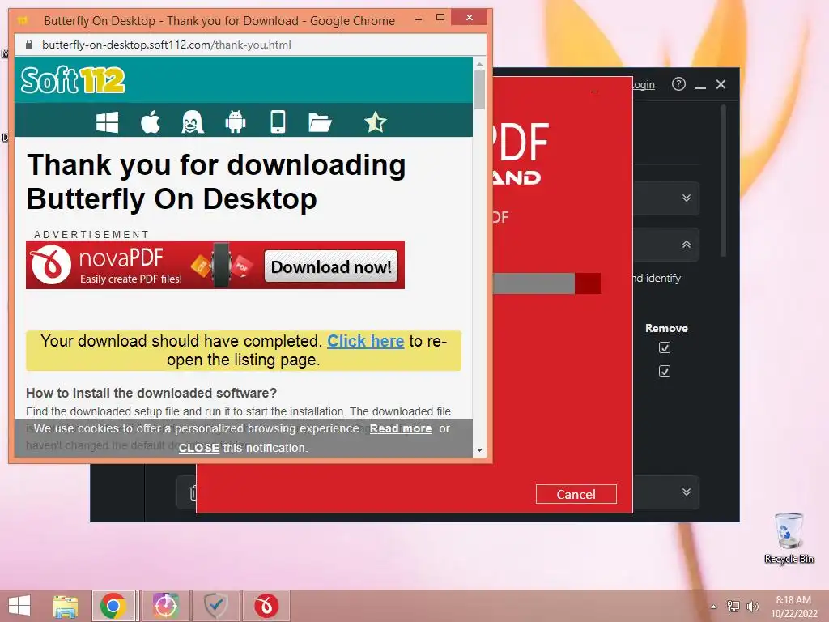The height and width of the screenshot is (622, 829).
Task: Click the web page scroll down arrow
Action: [479, 450]
